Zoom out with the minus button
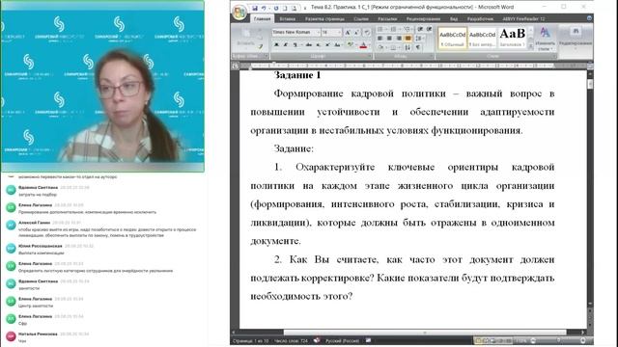This screenshot has width=618, height=347. 533,340
